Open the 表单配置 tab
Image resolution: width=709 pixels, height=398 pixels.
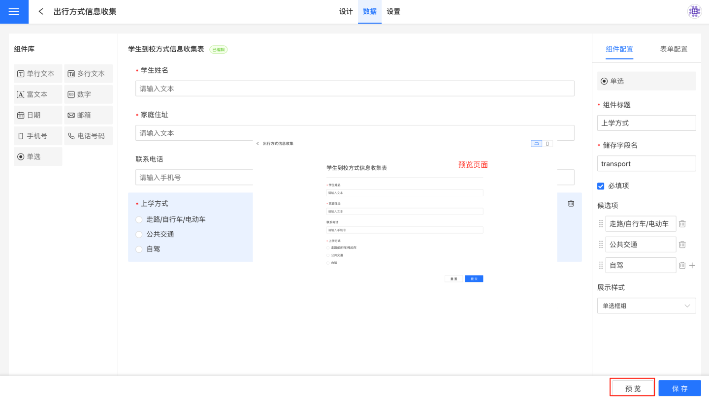tap(673, 49)
